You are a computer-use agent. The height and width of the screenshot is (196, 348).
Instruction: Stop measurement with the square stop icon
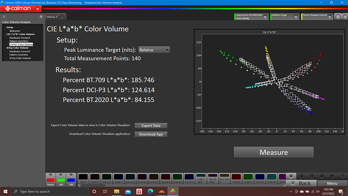point(291,176)
